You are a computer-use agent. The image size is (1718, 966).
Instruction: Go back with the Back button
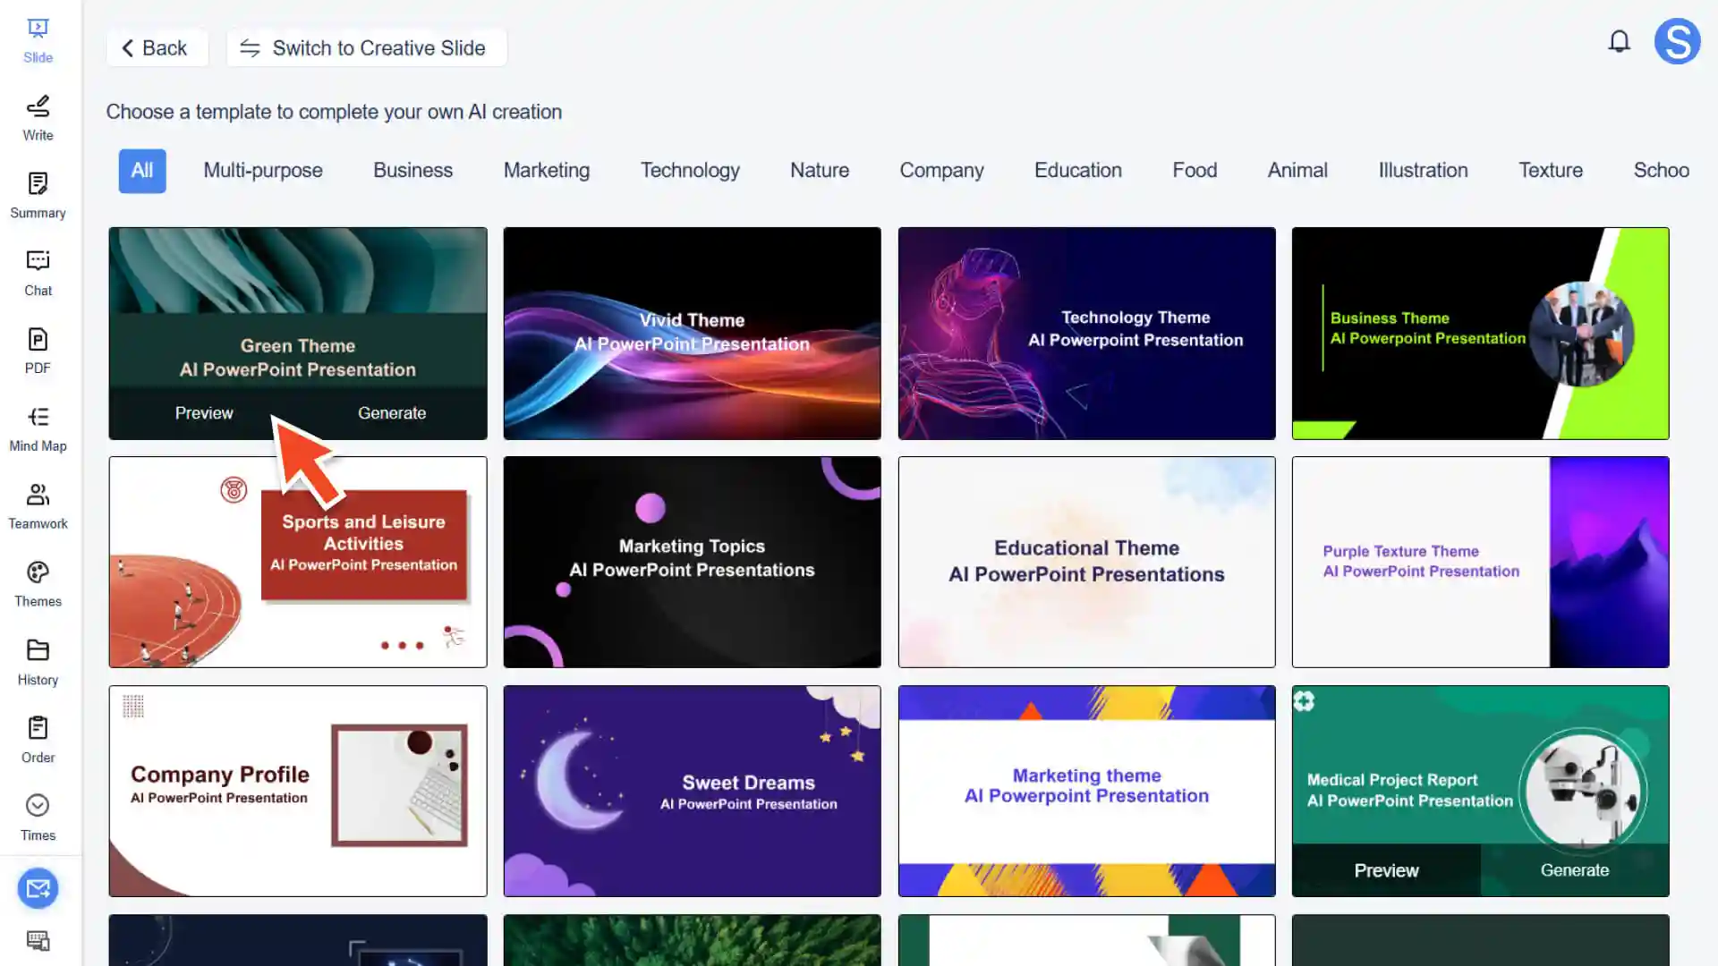click(157, 48)
